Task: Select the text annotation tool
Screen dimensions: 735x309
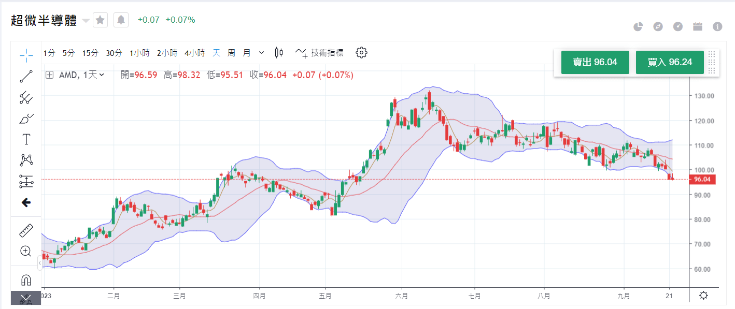Action: tap(26, 139)
